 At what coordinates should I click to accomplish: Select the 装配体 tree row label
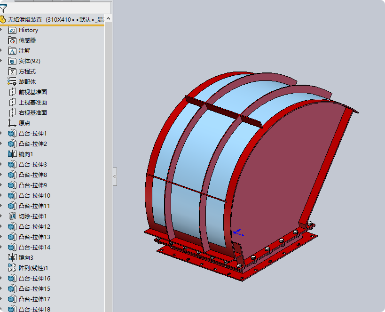click(27, 81)
